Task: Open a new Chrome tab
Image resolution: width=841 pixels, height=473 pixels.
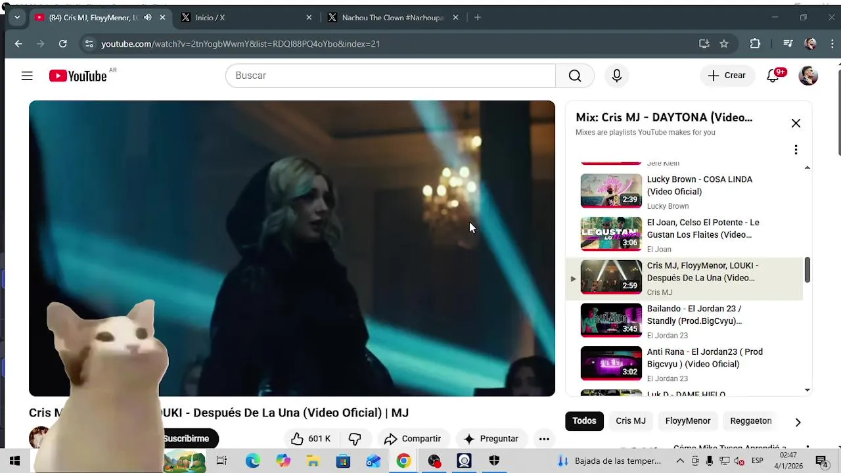Action: coord(478,18)
